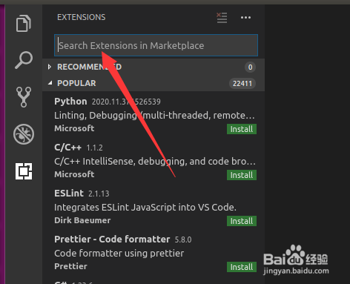Image resolution: width=350 pixels, height=284 pixels.
Task: Focus the Search Extensions in Marketplace box
Action: (x=156, y=45)
